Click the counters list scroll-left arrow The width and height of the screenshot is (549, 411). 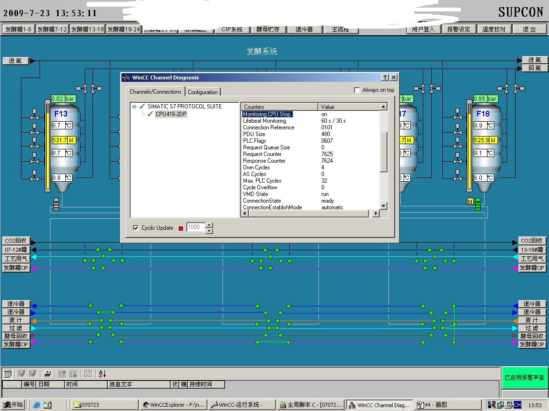[245, 213]
